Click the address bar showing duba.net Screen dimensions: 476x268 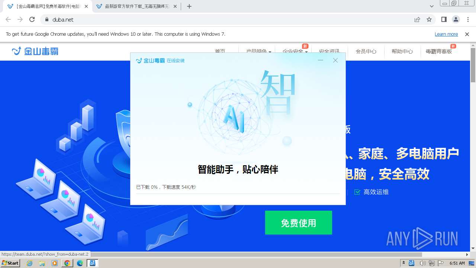point(227,19)
